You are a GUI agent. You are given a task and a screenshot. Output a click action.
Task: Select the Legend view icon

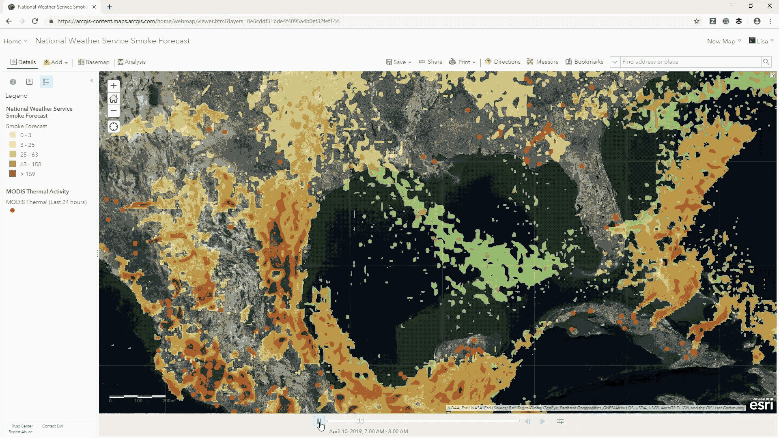click(46, 82)
